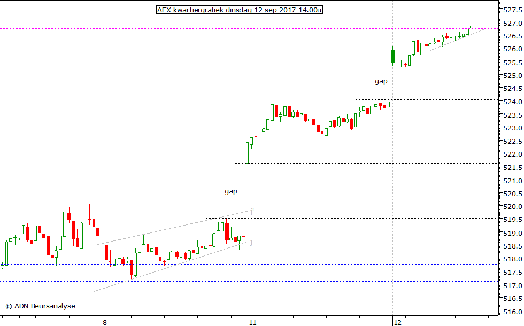Screen dimensions: 524x326
Task: Click the 520.0 price axis label
Action: pos(513,207)
